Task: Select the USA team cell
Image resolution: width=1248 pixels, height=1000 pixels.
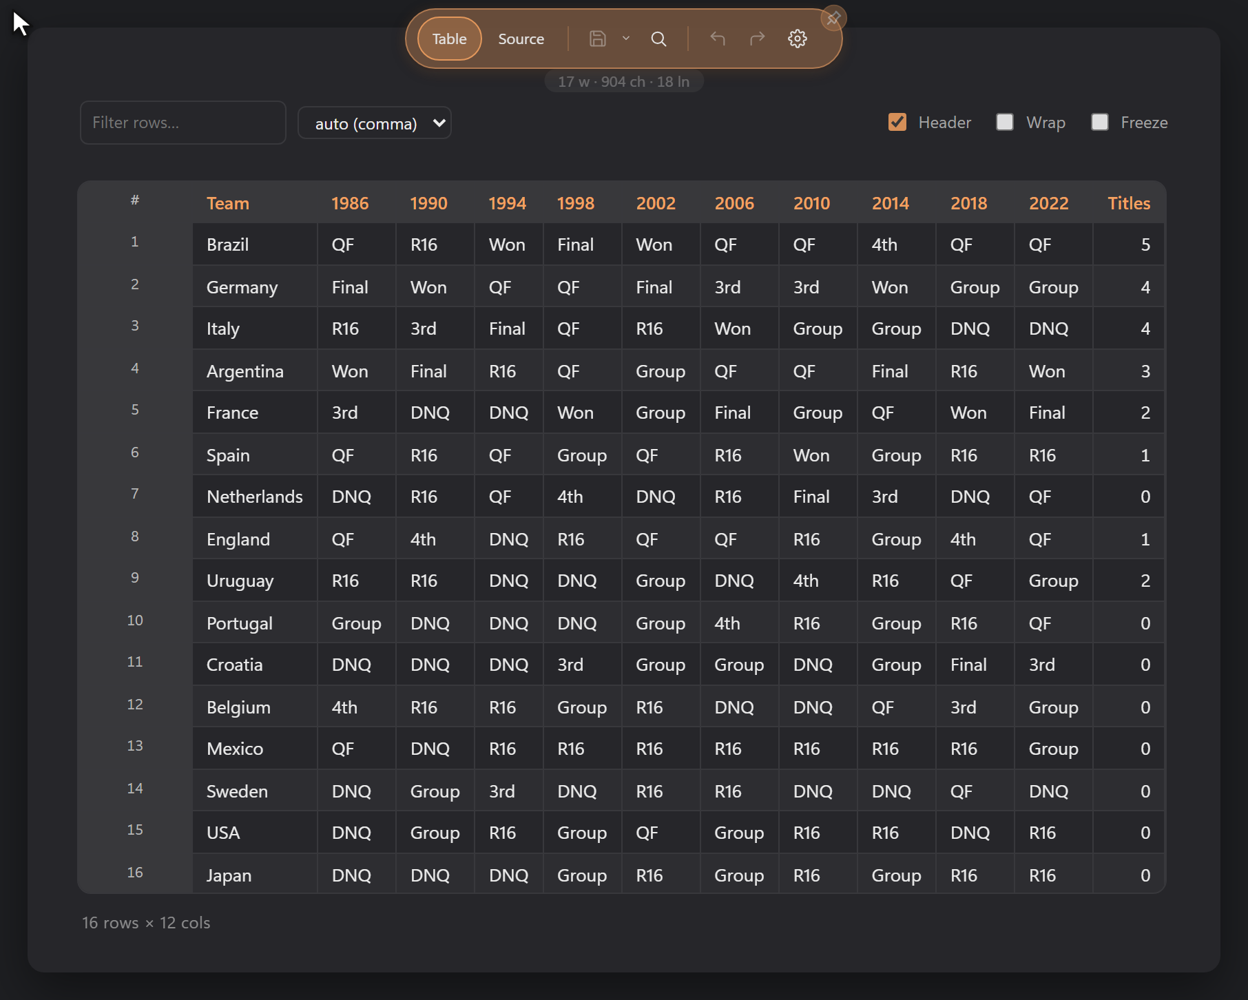Action: [255, 833]
